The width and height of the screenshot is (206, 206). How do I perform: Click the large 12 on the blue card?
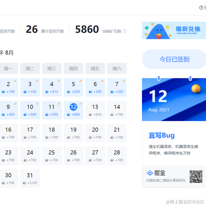point(158,96)
